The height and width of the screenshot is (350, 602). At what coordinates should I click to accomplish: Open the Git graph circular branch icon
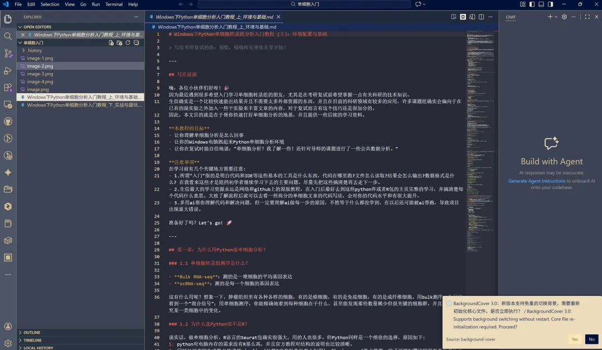8,138
